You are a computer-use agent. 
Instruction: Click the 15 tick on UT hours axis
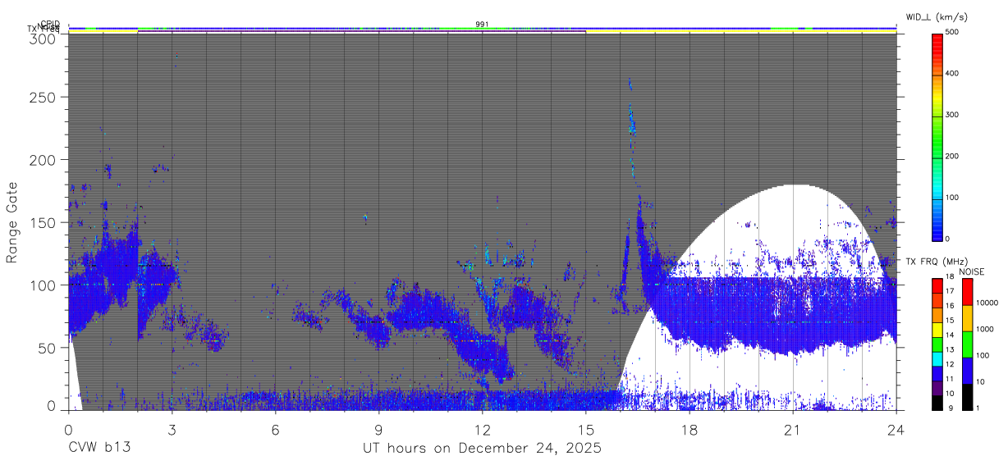[x=586, y=430]
